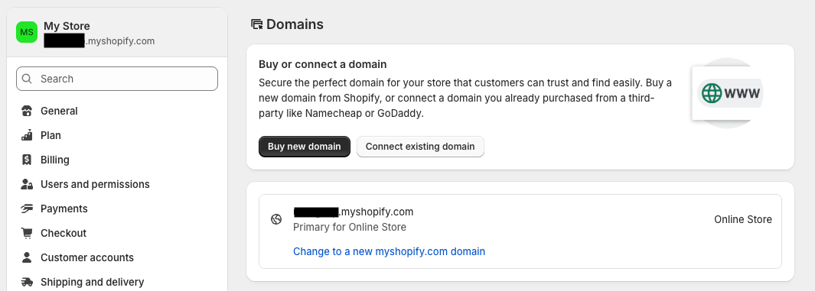Click the Users and permissions icon

pyautogui.click(x=27, y=184)
